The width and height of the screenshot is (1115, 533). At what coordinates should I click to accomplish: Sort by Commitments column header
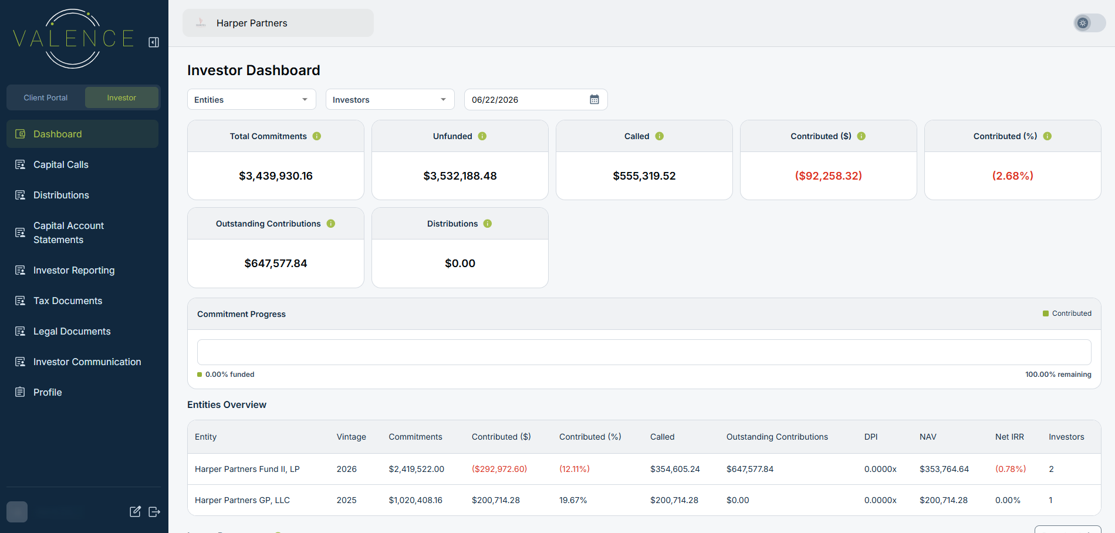(415, 437)
